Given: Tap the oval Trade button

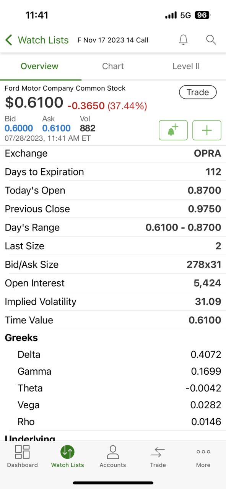Looking at the screenshot, I should [x=198, y=92].
